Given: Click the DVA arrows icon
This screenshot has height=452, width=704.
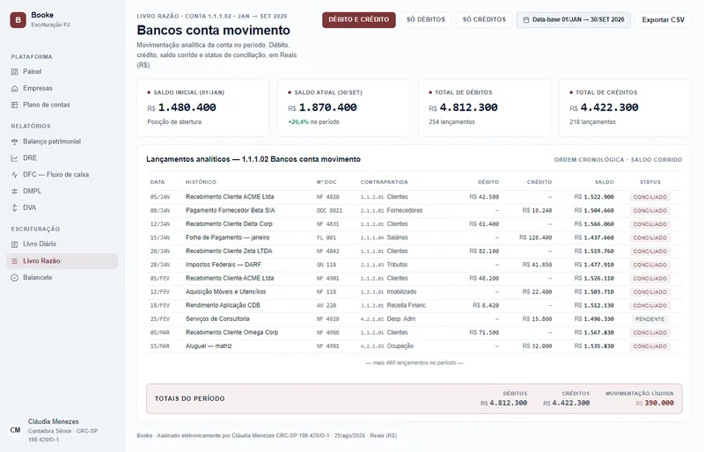Looking at the screenshot, I should [x=14, y=208].
